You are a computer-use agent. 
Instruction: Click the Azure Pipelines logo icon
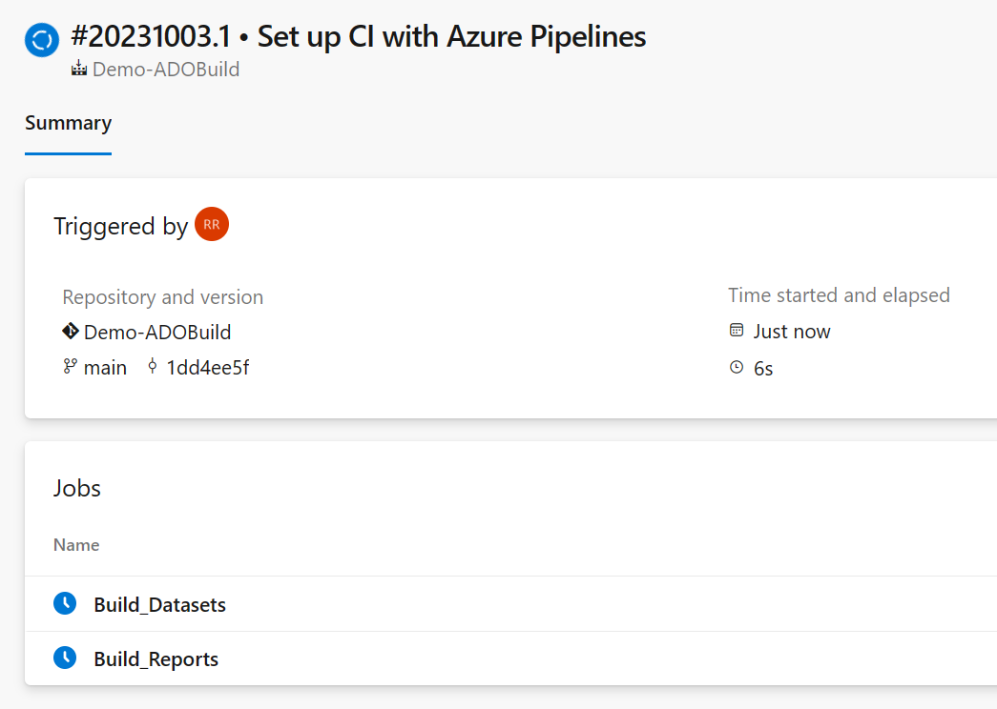coord(40,39)
